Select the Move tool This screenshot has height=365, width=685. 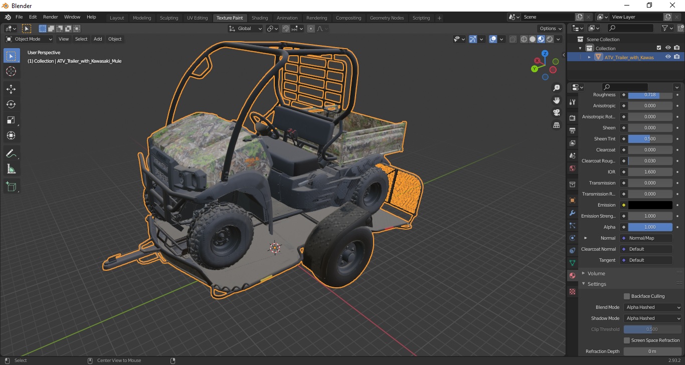12,89
